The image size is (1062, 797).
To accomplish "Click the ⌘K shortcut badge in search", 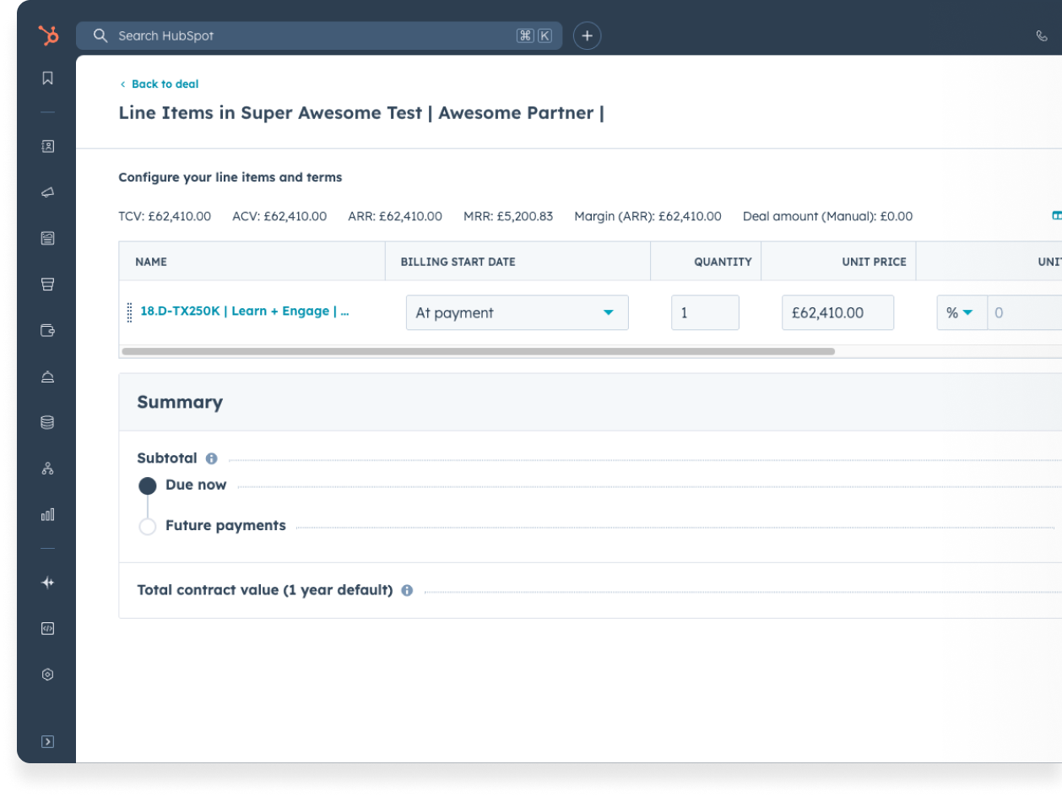I will click(534, 35).
